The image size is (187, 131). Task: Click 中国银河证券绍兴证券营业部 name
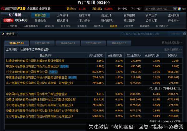32,66
